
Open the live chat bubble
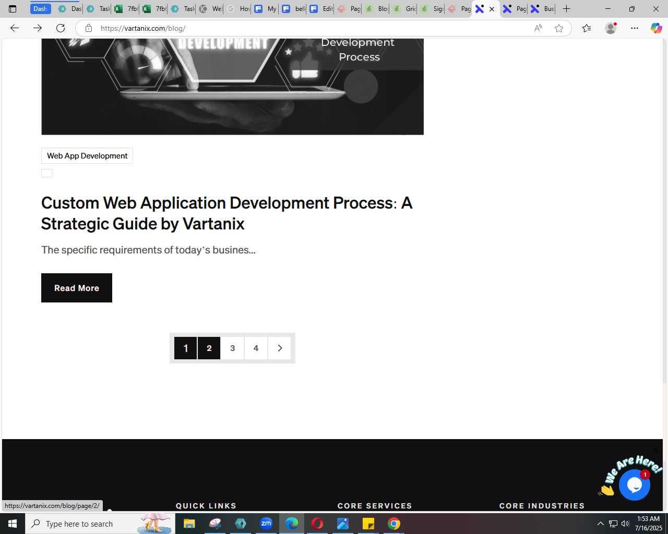[635, 485]
